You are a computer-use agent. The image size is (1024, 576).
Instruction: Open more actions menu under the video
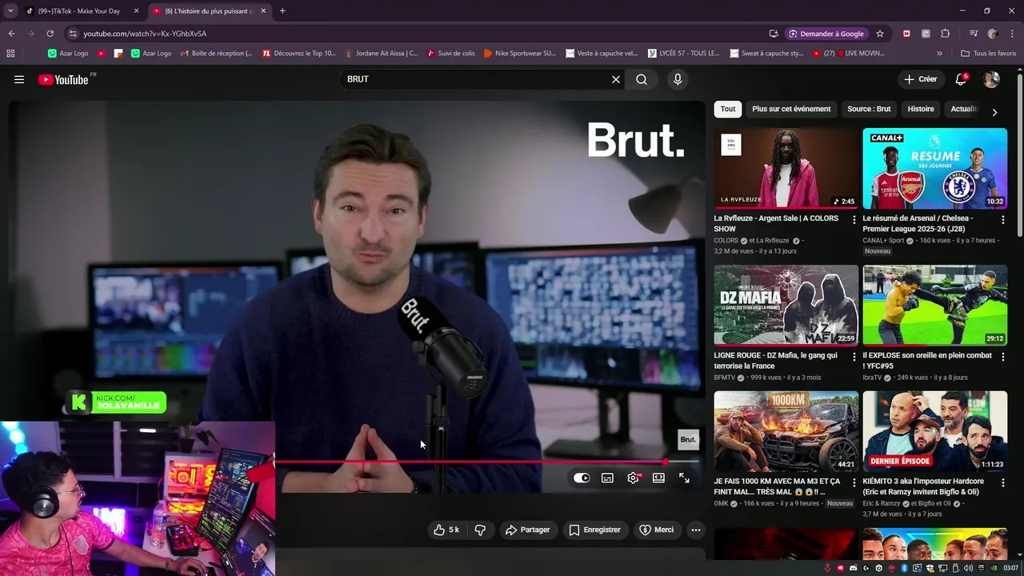pyautogui.click(x=696, y=530)
